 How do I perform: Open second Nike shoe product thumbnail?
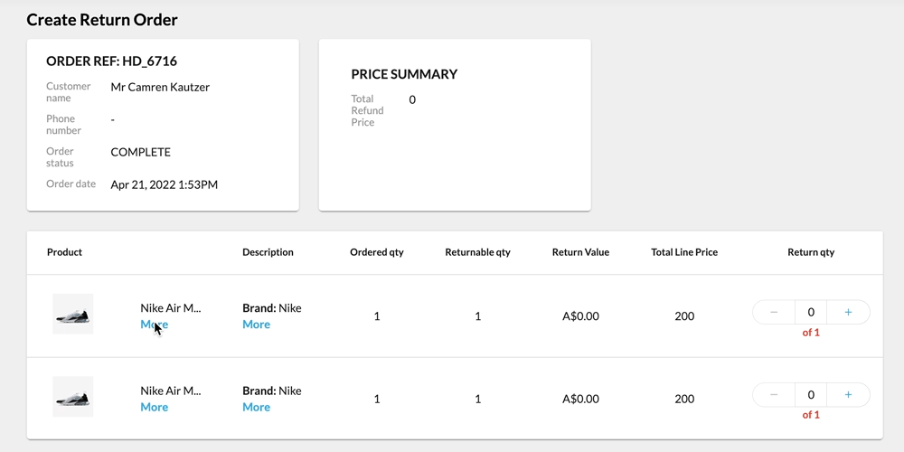(72, 397)
